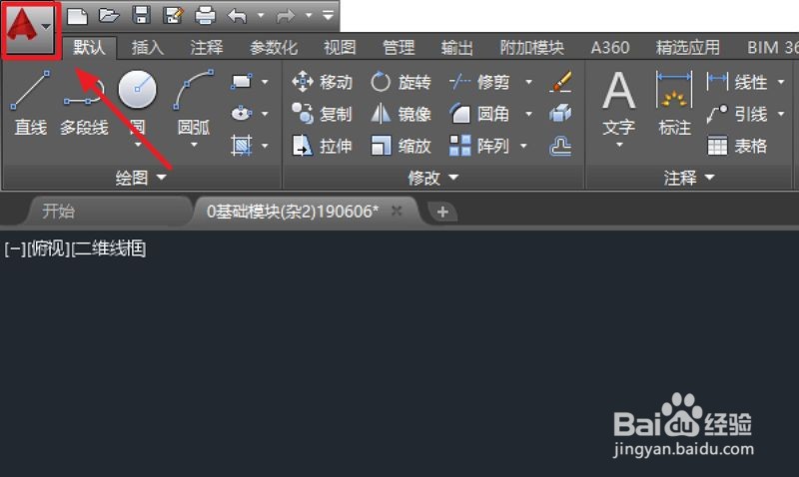Screen dimensions: 799x477
Task: Select the 直线 line tool
Action: click(31, 104)
